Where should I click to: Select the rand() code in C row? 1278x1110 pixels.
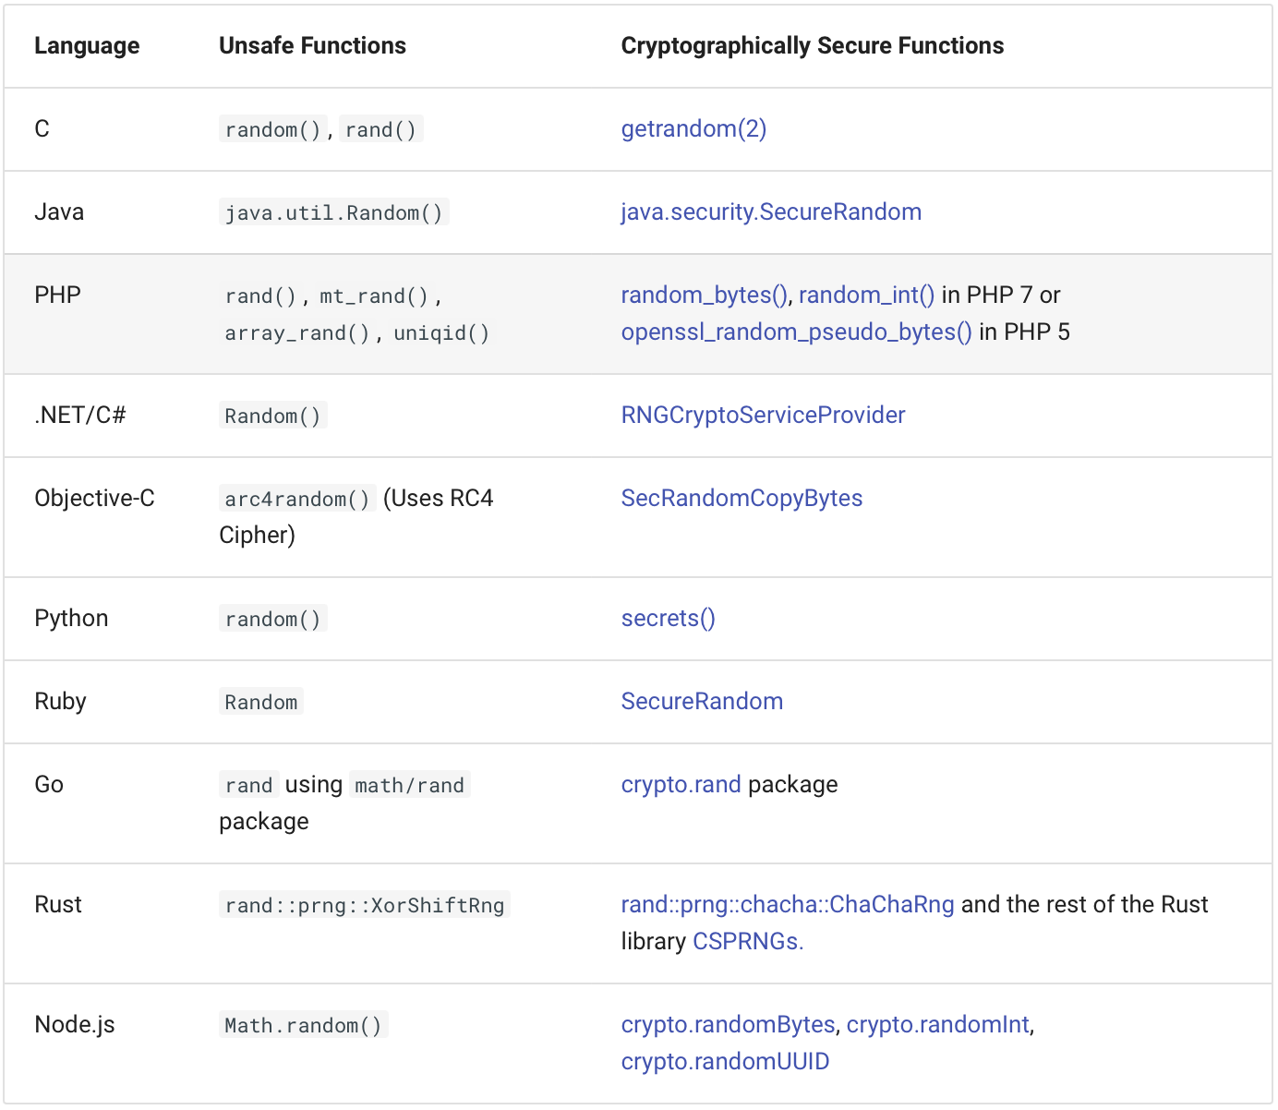click(381, 129)
